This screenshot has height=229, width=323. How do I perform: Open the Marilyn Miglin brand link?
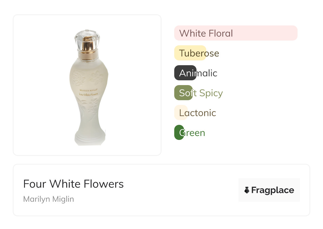49,199
